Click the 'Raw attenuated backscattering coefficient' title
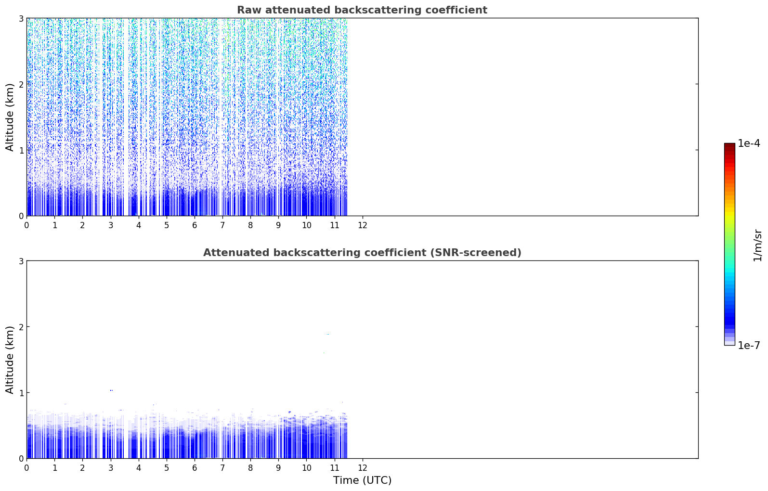768x491 pixels. tap(362, 10)
